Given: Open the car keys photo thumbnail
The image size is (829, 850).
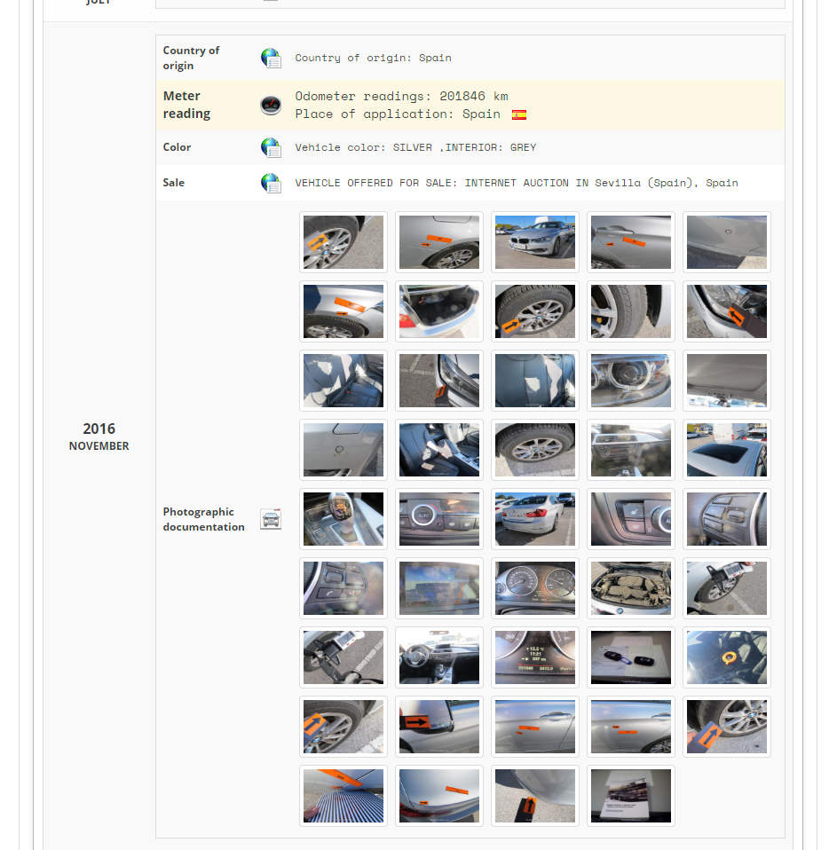Looking at the screenshot, I should tap(630, 657).
